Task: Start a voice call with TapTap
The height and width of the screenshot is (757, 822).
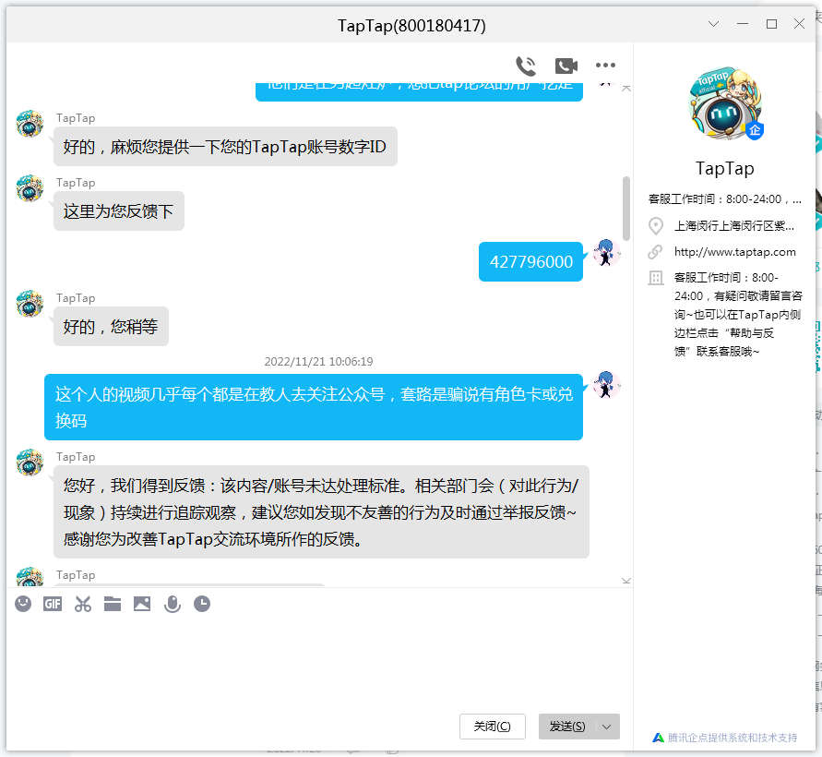Action: coord(526,66)
